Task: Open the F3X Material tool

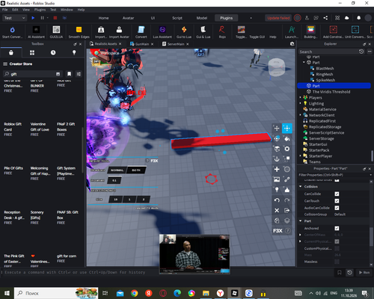Action: click(x=277, y=149)
